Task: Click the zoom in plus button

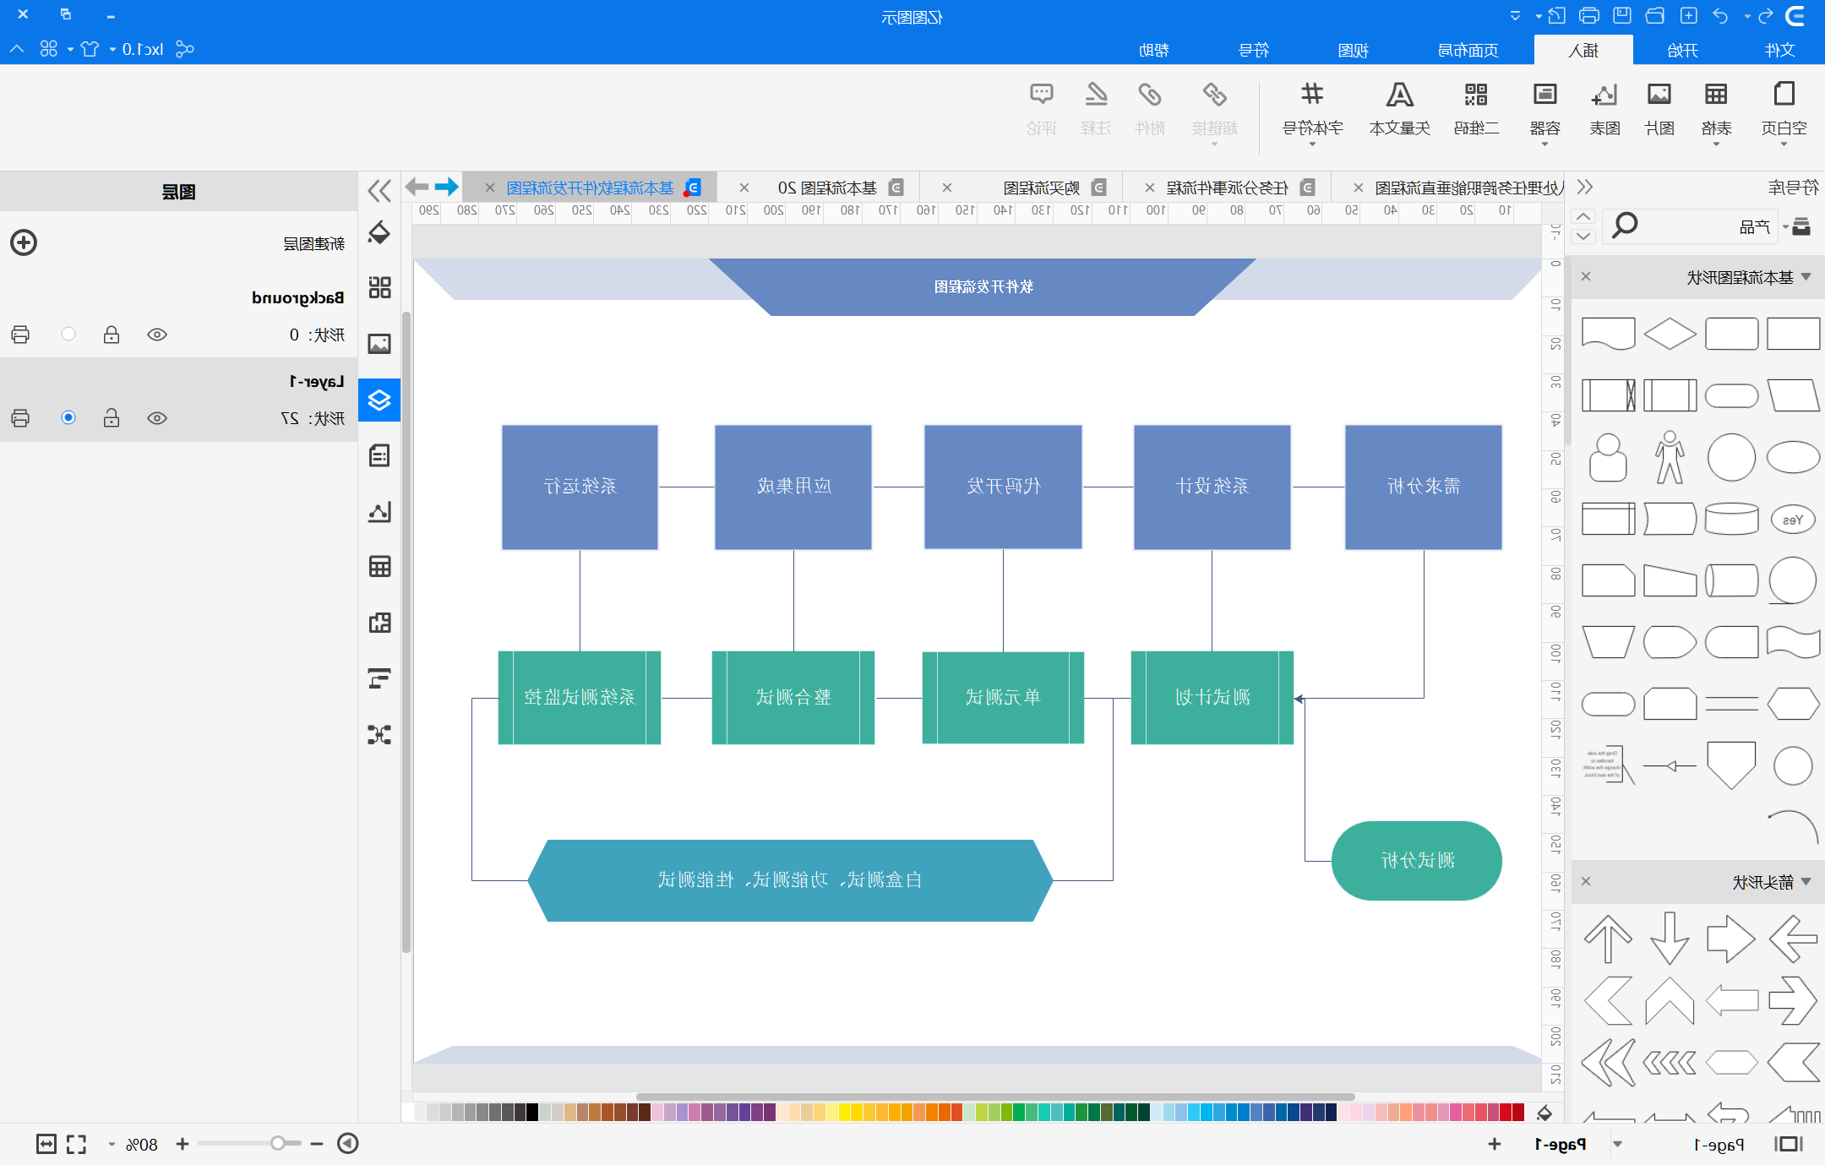Action: click(x=182, y=1144)
